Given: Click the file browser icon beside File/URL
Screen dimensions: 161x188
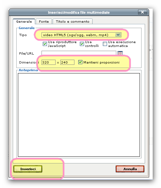Looking at the screenshot, I should 120,53.
